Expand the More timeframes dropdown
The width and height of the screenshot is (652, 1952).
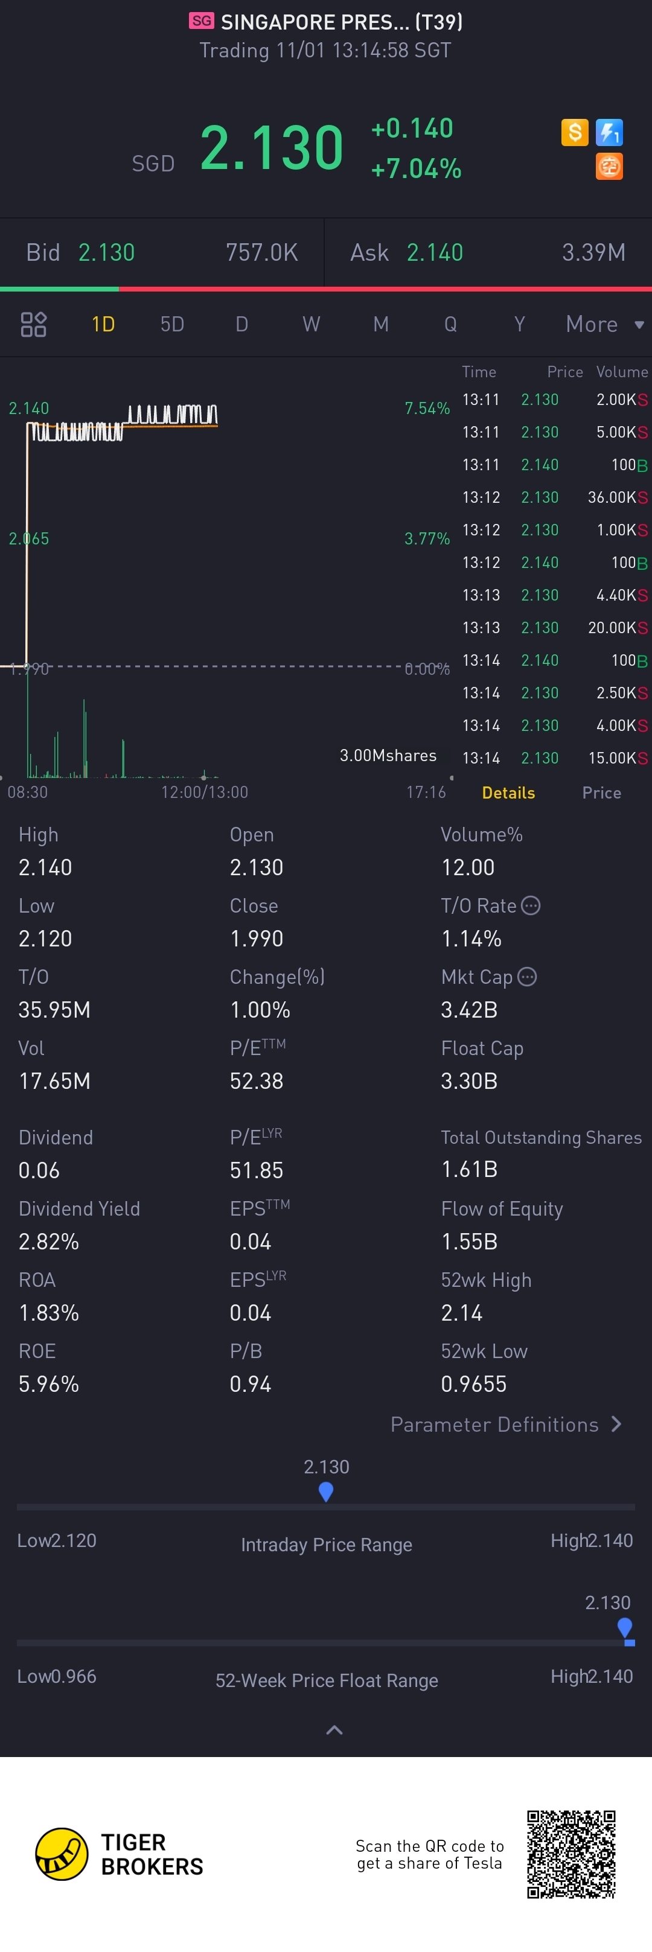[x=604, y=324]
